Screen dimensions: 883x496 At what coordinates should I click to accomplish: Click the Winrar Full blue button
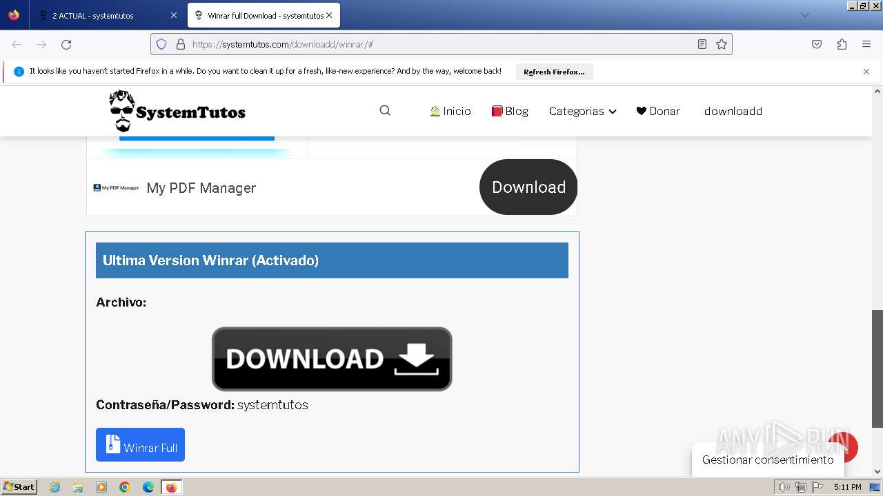pyautogui.click(x=140, y=445)
